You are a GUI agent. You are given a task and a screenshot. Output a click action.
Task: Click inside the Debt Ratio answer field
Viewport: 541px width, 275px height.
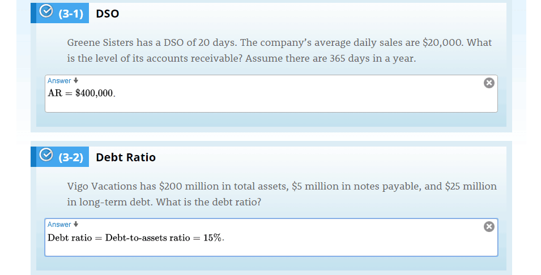[271, 237]
